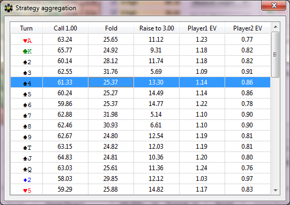Sort by the Turn column header

pos(26,28)
